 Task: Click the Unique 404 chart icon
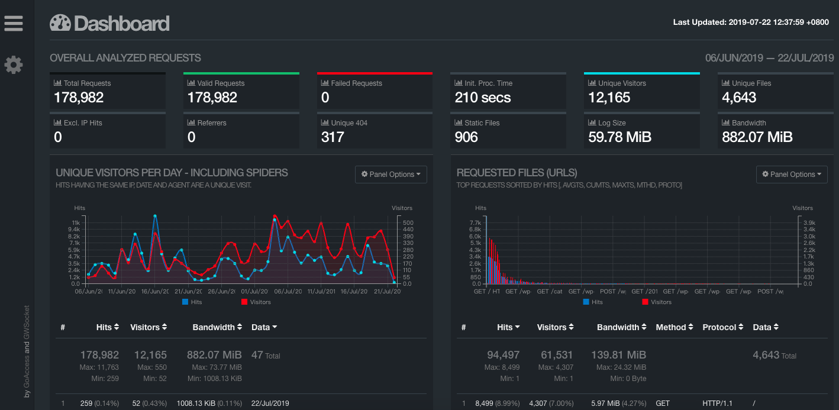(x=325, y=123)
